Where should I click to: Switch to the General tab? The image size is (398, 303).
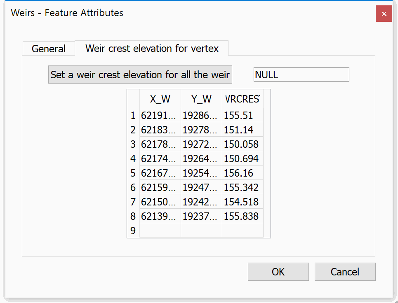tap(49, 49)
